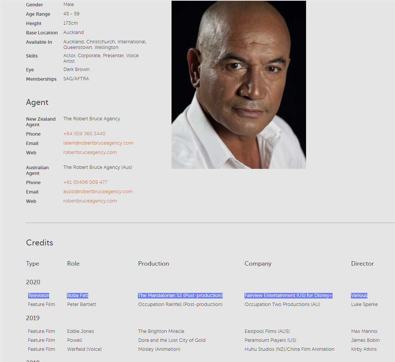Click the Production column header
This screenshot has width=395, height=362.
(x=154, y=263)
